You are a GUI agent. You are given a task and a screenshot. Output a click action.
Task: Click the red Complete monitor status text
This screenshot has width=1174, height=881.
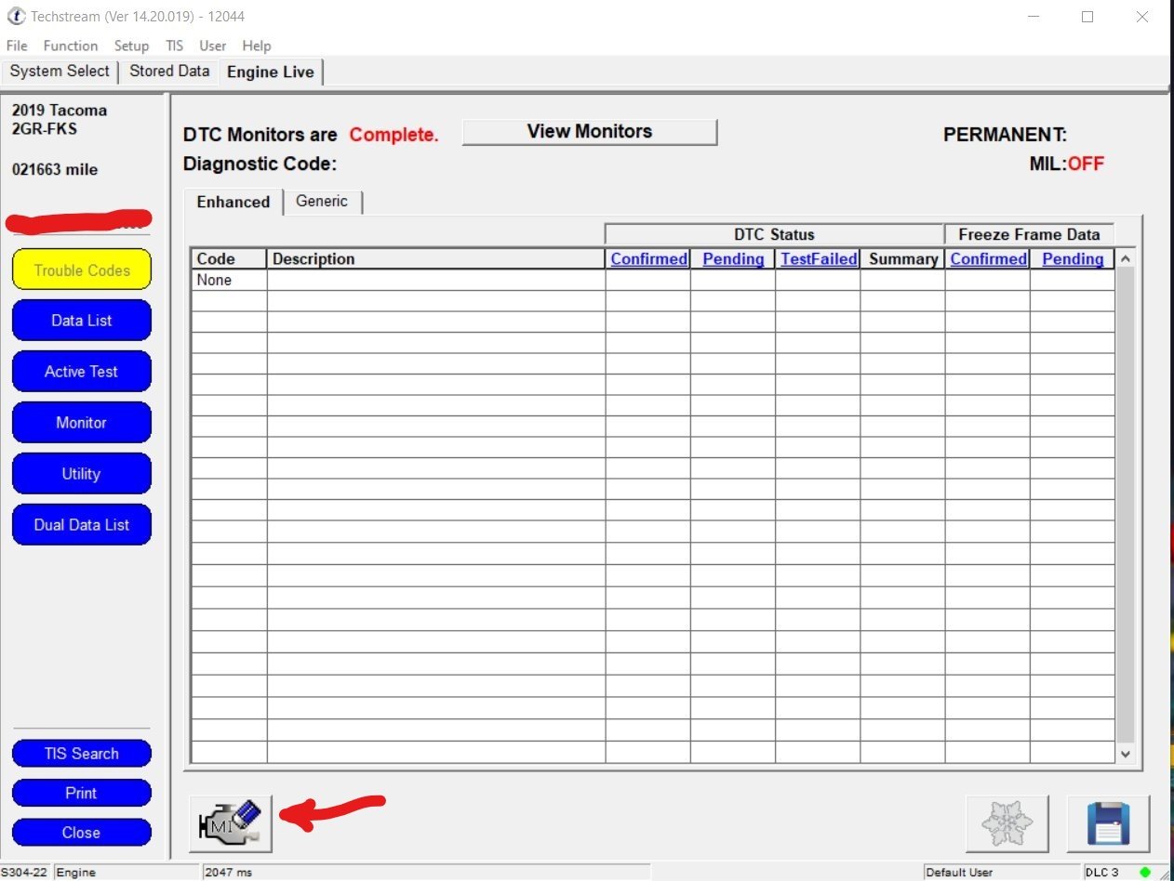pyautogui.click(x=394, y=135)
